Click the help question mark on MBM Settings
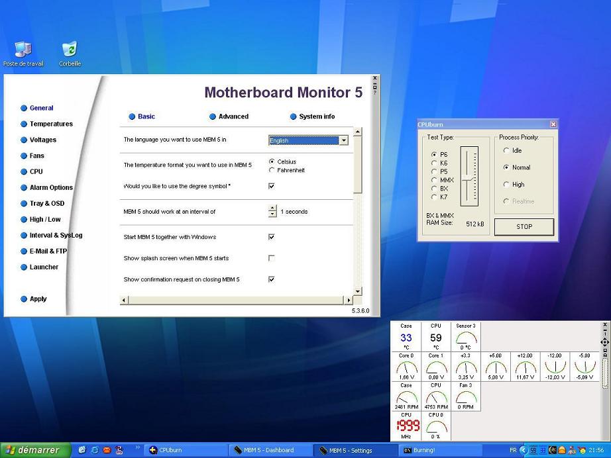Viewport: 611px width, 458px height. point(375,92)
